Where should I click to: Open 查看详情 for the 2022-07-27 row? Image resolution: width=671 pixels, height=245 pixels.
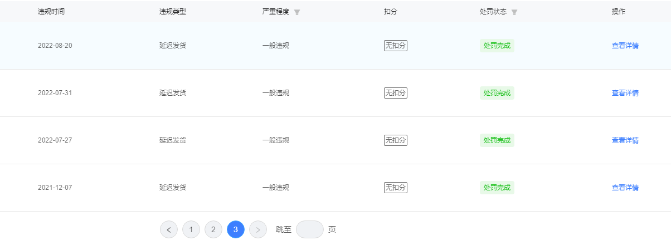tap(625, 140)
